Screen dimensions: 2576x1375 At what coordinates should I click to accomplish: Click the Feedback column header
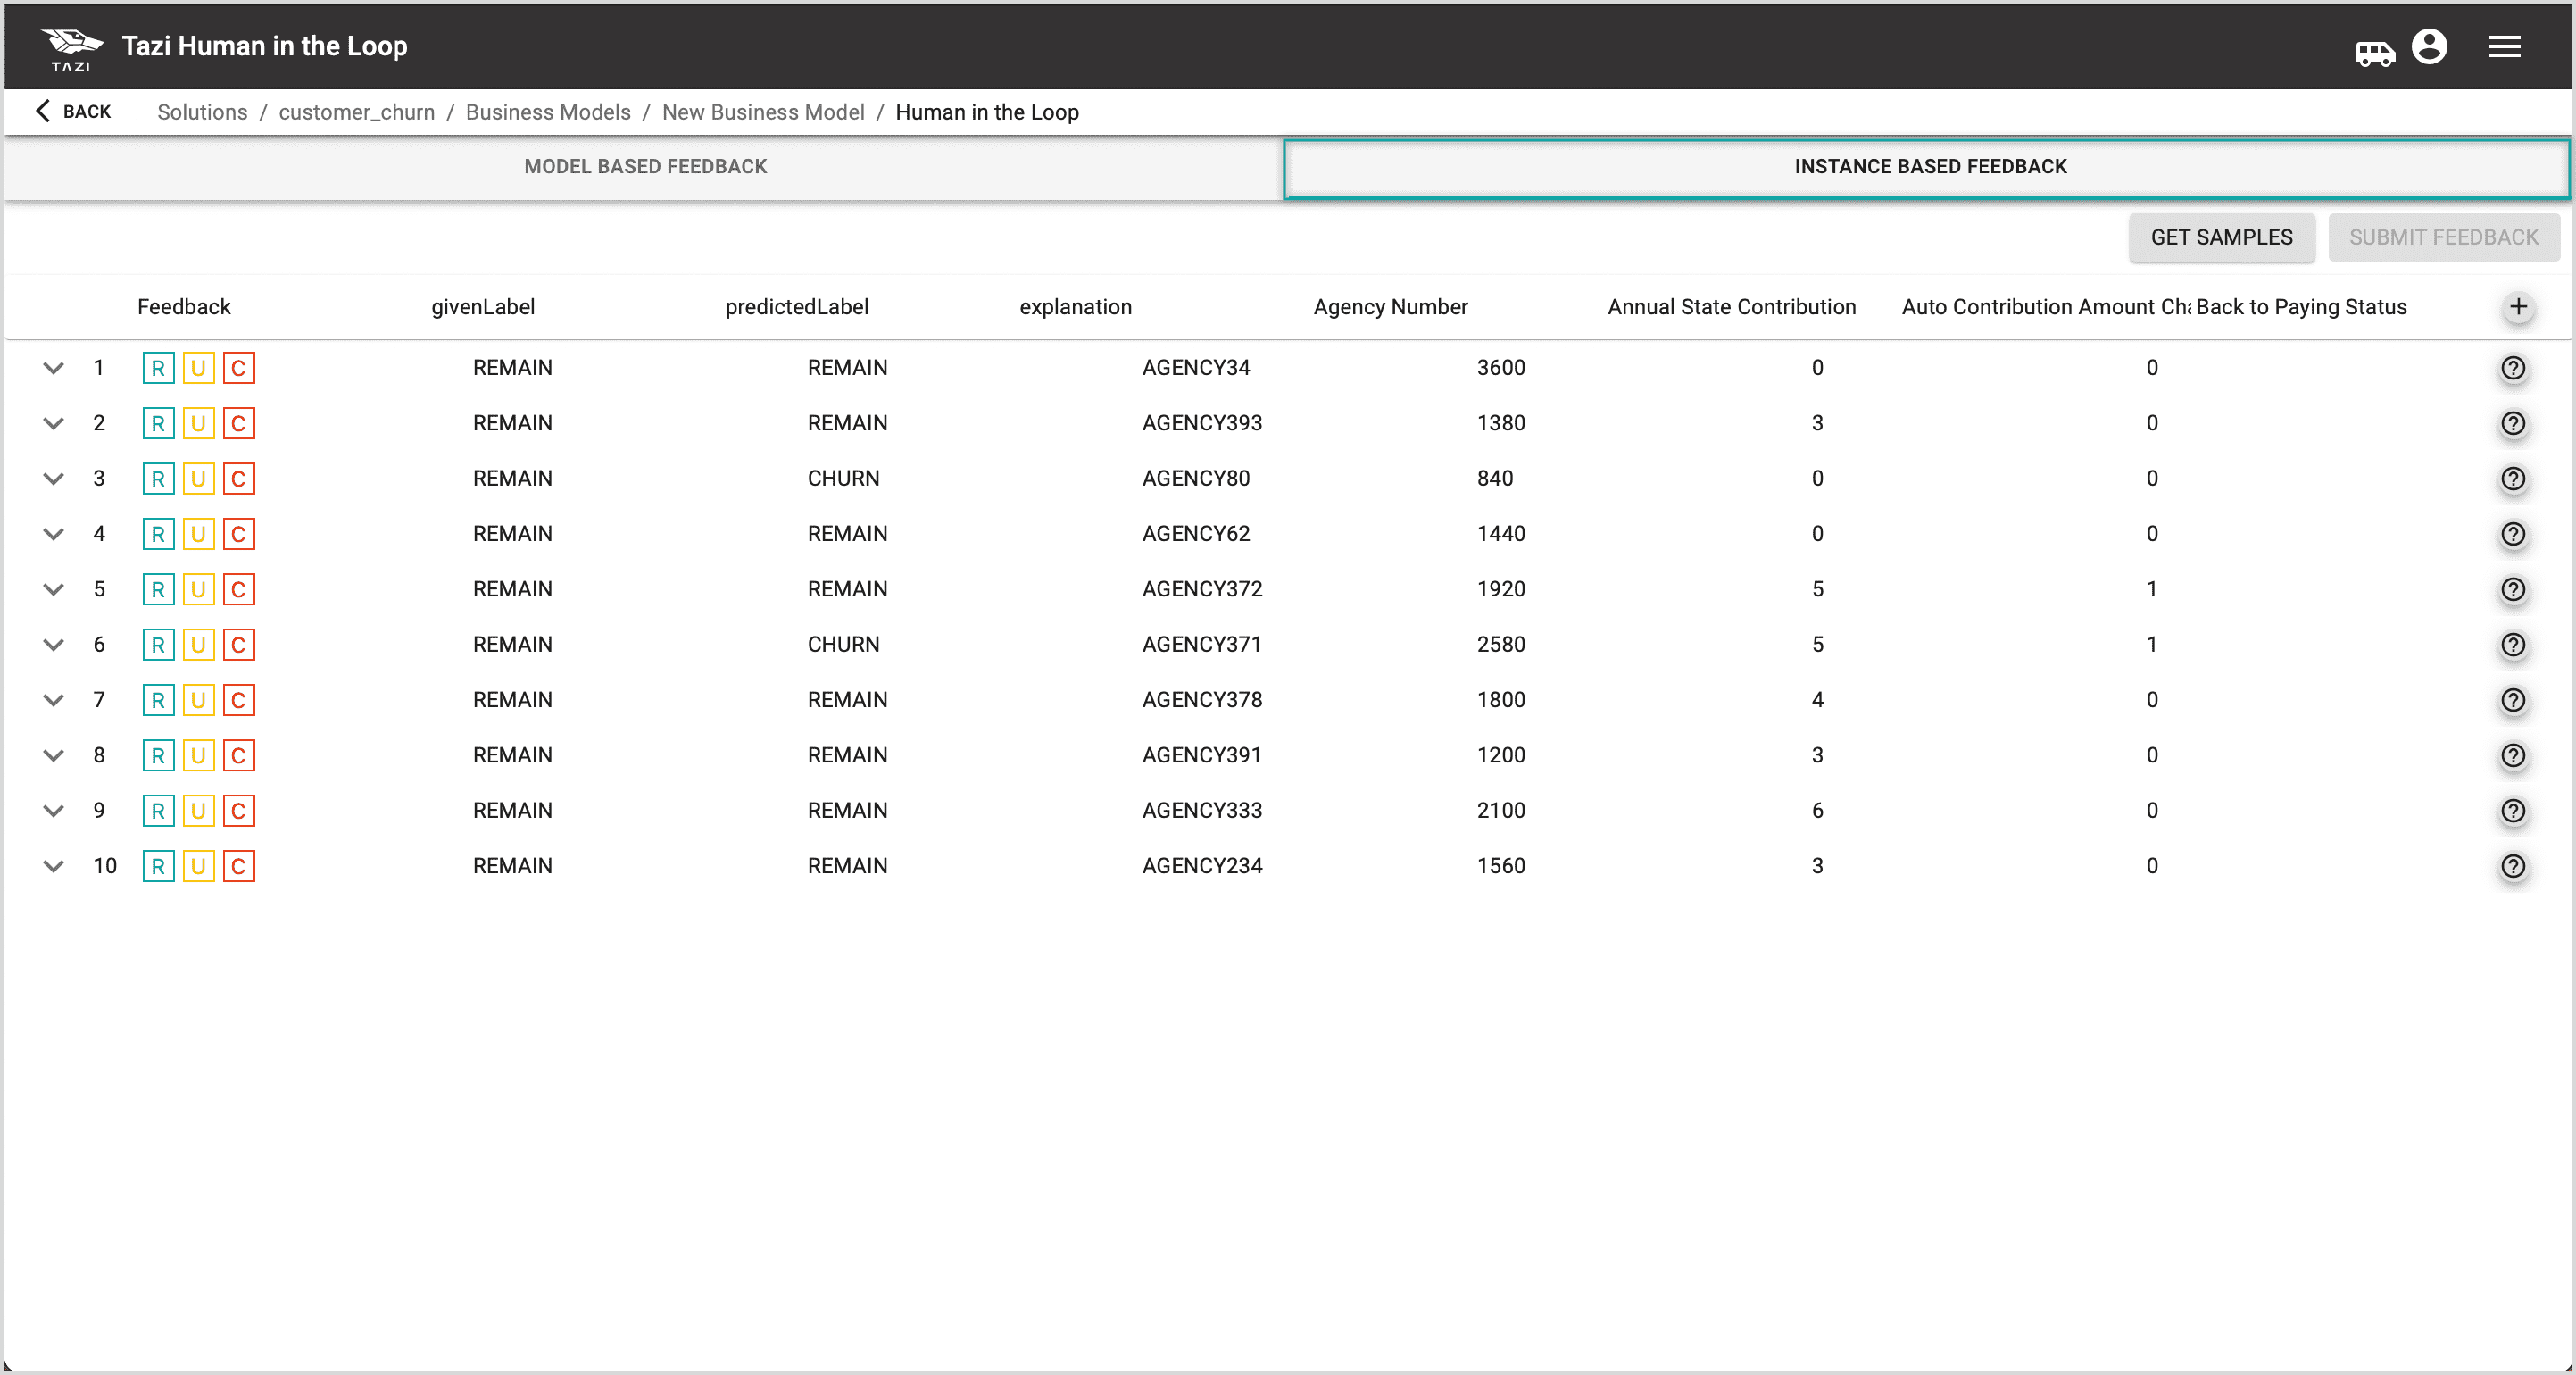coord(184,307)
